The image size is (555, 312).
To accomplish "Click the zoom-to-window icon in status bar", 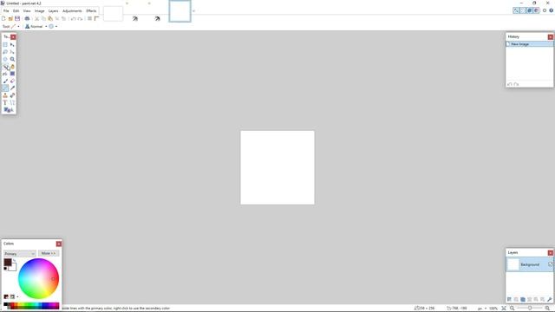I will point(504,309).
